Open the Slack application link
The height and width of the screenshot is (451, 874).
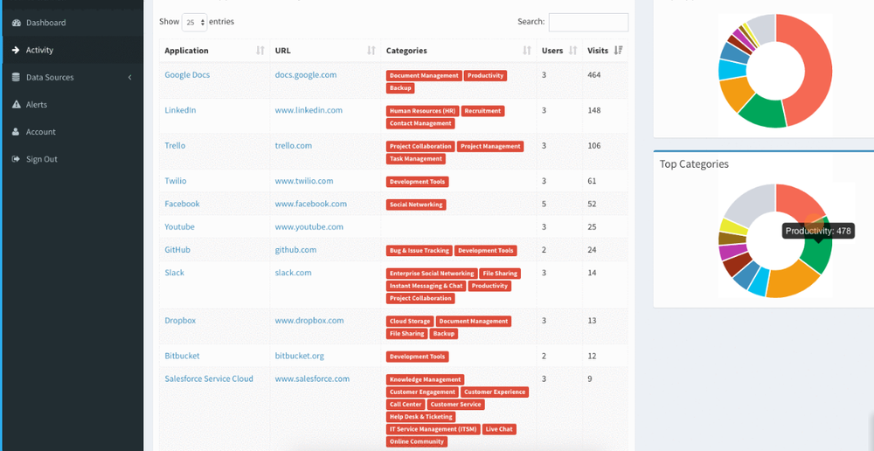point(174,273)
